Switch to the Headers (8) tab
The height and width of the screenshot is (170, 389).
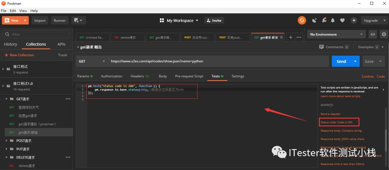pos(140,76)
